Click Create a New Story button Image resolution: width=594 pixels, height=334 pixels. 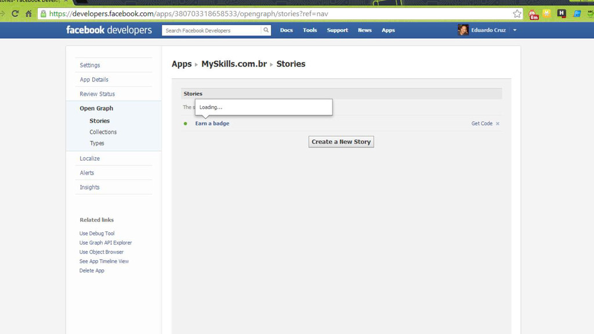(341, 141)
